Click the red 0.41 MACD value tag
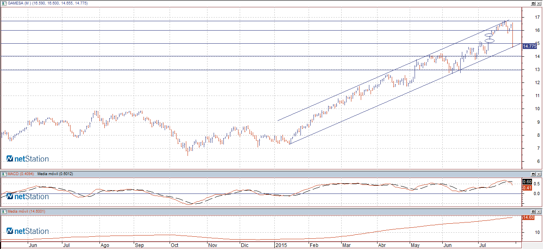Image resolution: width=543 pixels, height=249 pixels. point(527,188)
